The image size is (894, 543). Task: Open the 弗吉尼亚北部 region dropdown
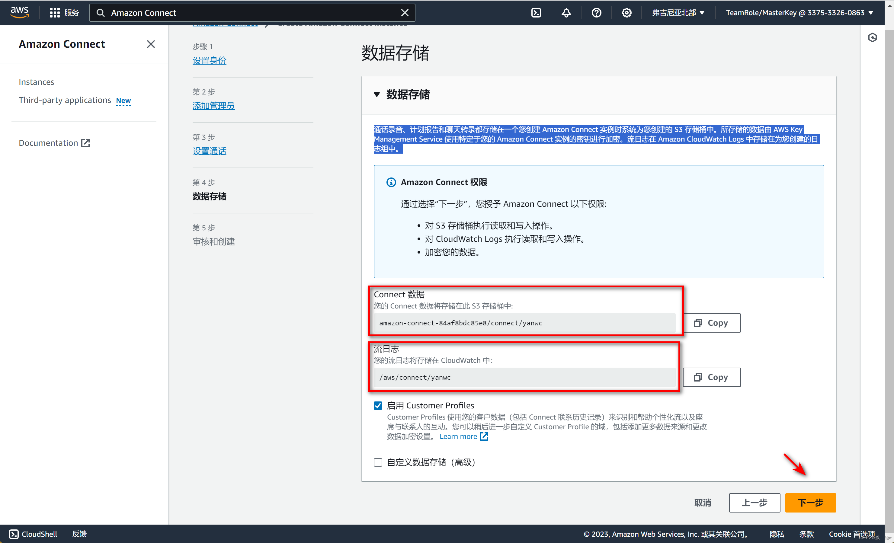tap(678, 13)
